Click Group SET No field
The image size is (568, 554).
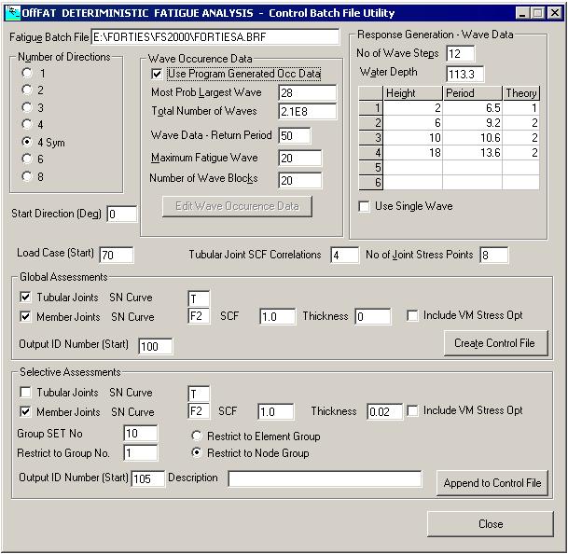coord(141,433)
